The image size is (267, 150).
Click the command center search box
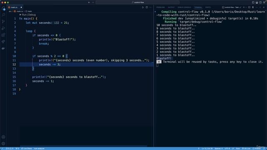138,2
